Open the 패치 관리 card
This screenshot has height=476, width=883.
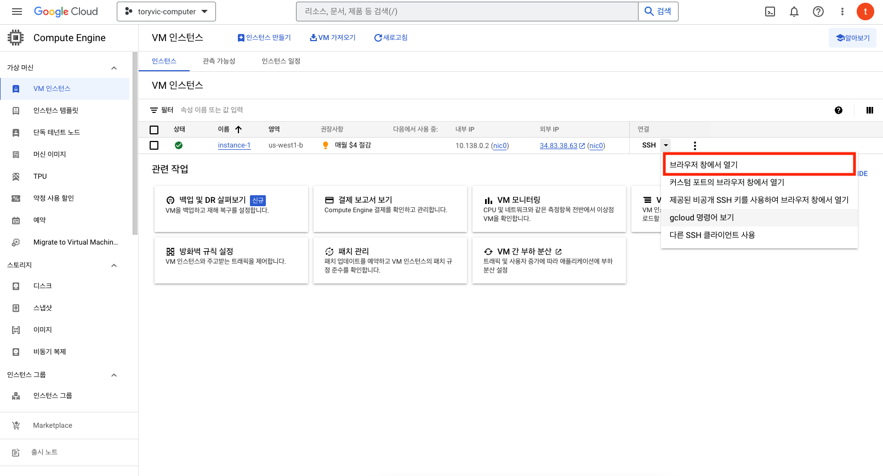(390, 260)
